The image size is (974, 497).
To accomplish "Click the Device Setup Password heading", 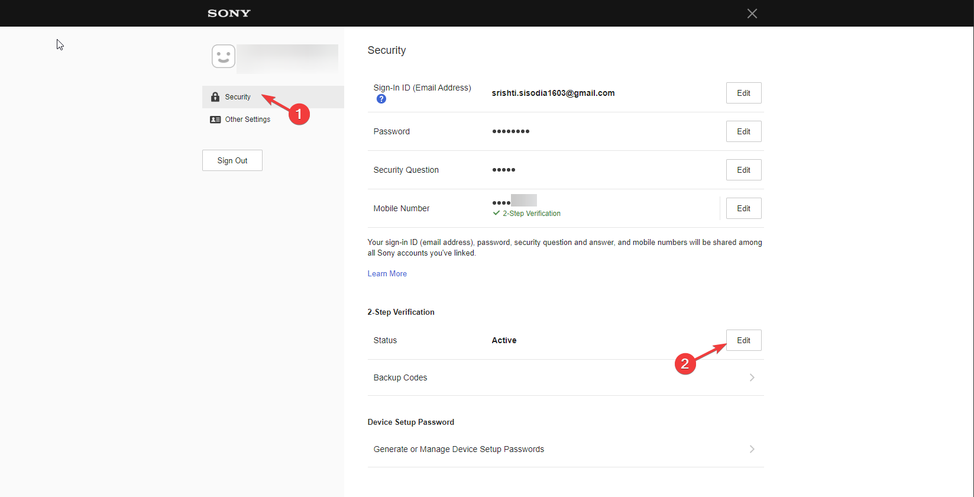I will pyautogui.click(x=410, y=422).
